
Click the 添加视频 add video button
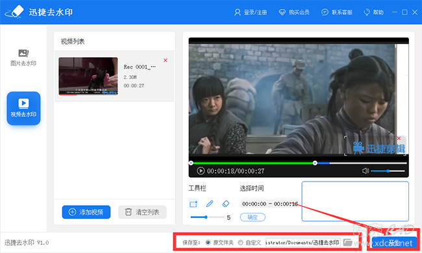pos(86,212)
